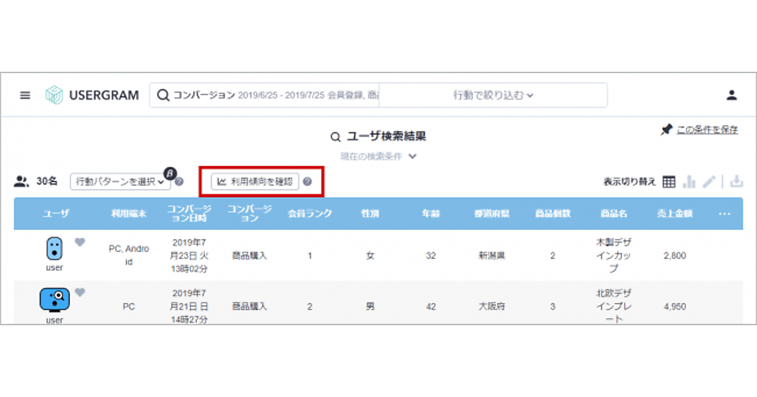The width and height of the screenshot is (757, 397).
Task: Select age value 32
Action: 431,256
